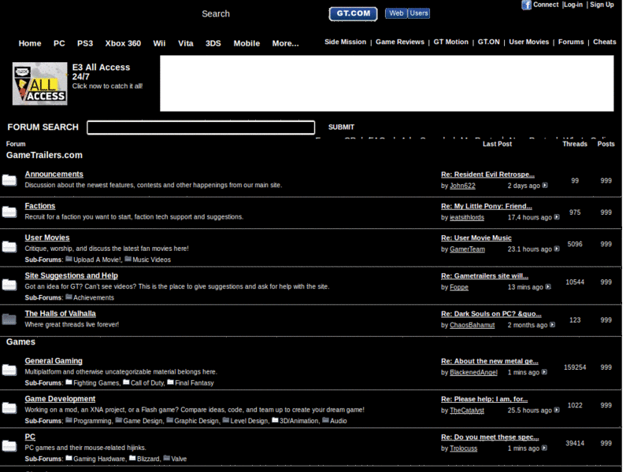Expand the More... navigation menu
The width and height of the screenshot is (630, 472).
(x=285, y=43)
